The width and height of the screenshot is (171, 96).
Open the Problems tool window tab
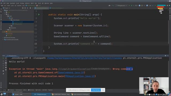click(x=11, y=90)
